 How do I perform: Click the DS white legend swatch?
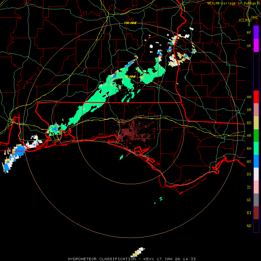click(256, 174)
